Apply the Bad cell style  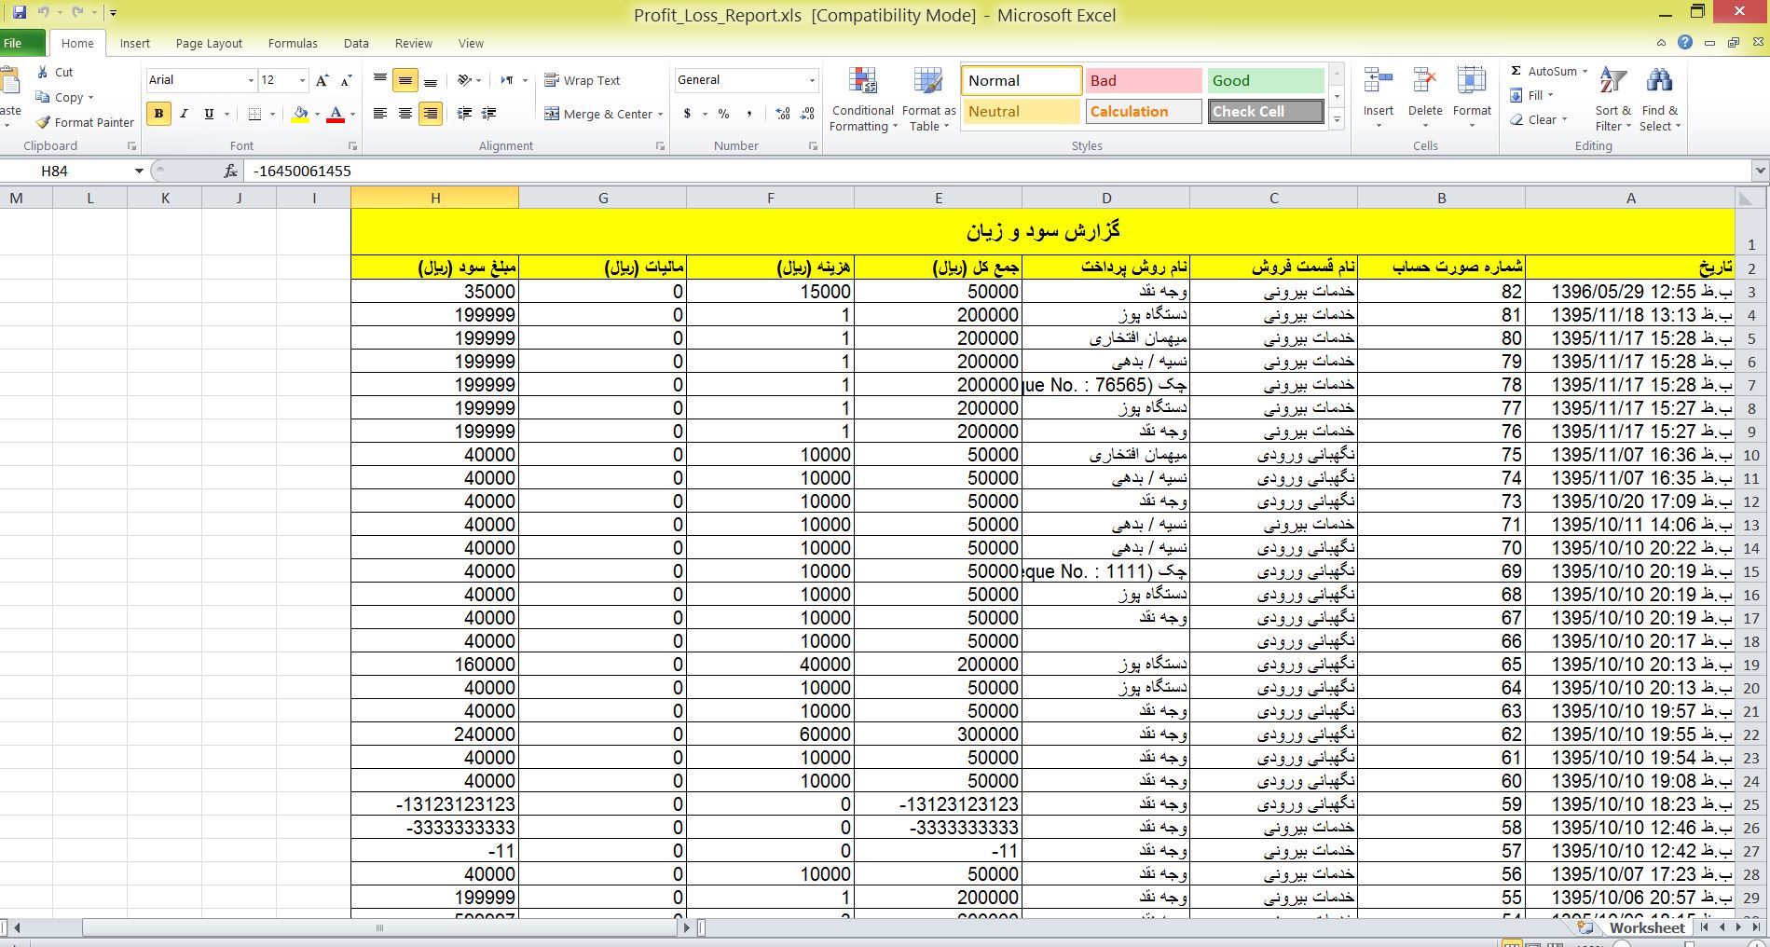click(x=1143, y=81)
